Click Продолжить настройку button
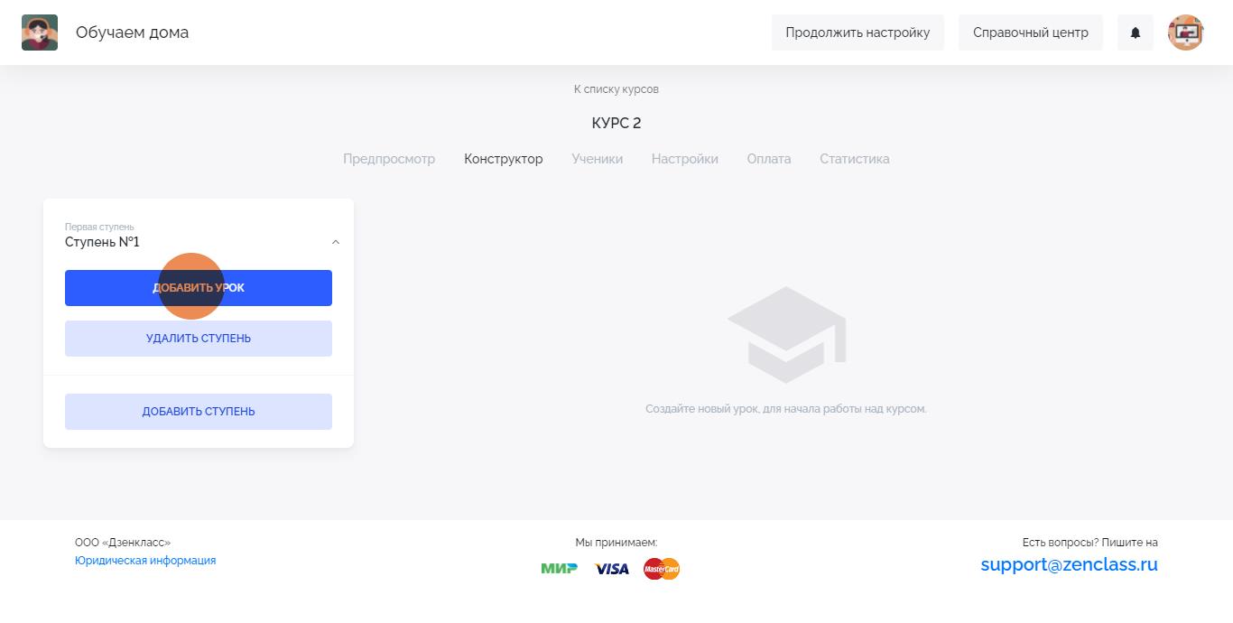Viewport: 1233px width, 623px height. [x=858, y=33]
